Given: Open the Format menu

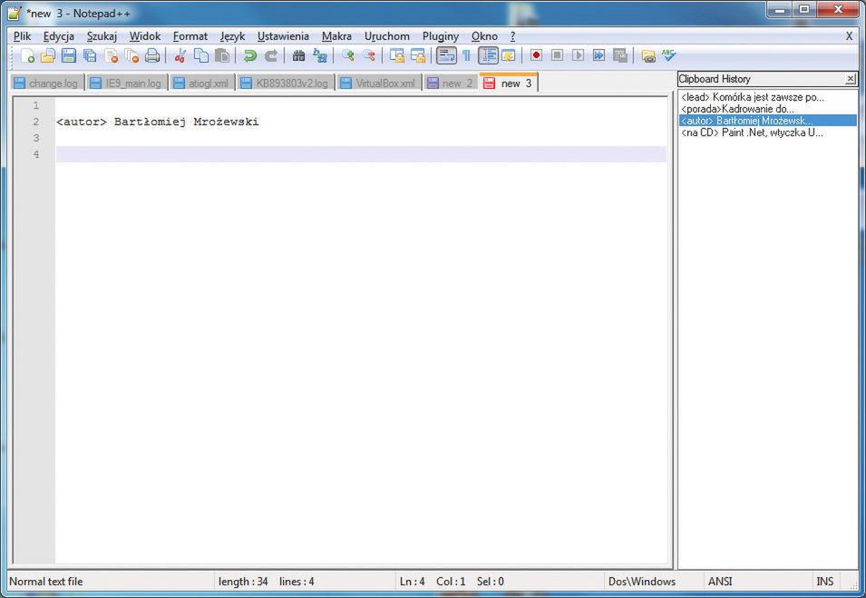Looking at the screenshot, I should [x=190, y=36].
